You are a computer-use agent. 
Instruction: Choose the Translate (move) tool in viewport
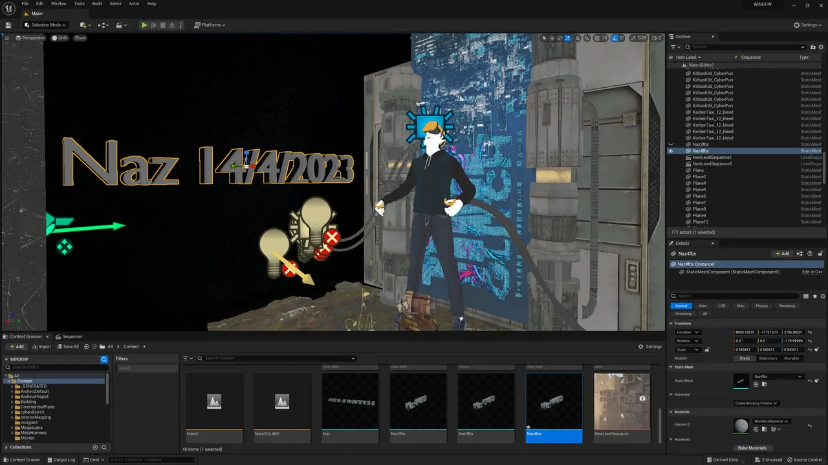(x=552, y=38)
